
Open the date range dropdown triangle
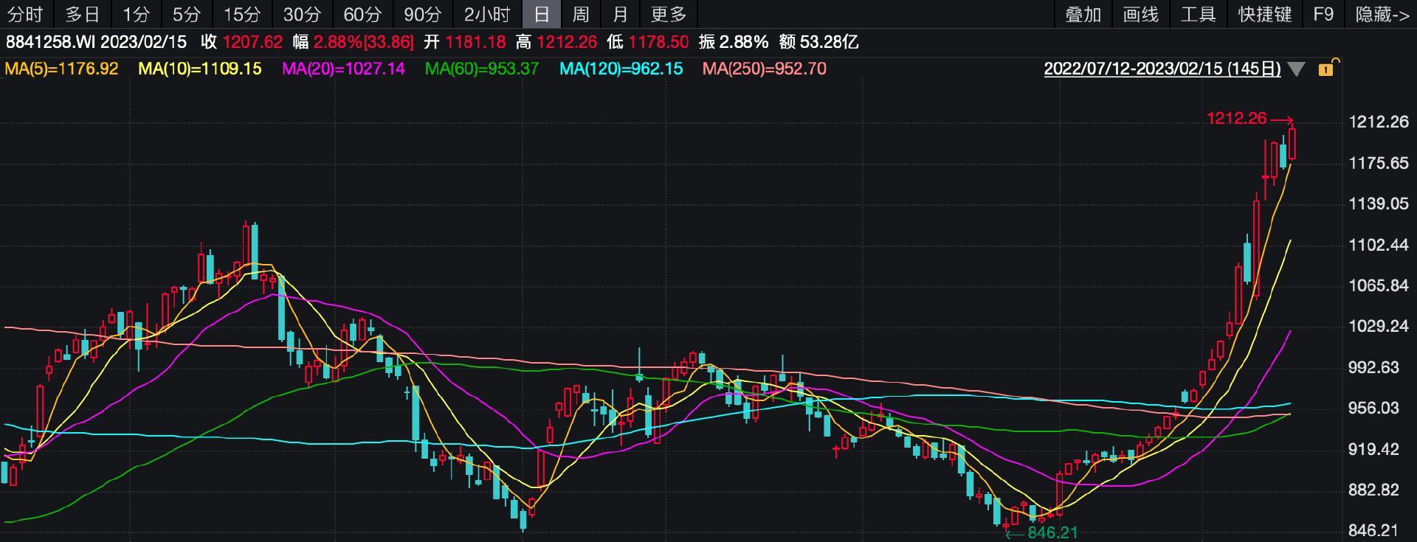point(1296,69)
